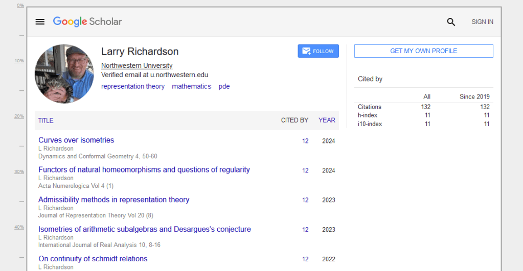Image resolution: width=523 pixels, height=271 pixels.
Task: Open the hamburger navigation menu
Action: (x=40, y=22)
